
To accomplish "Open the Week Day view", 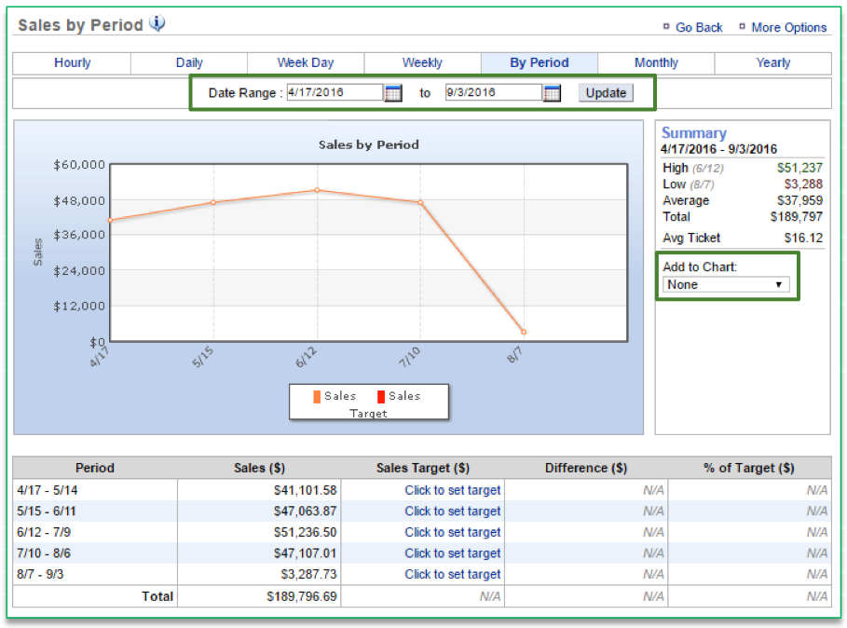I will point(306,62).
